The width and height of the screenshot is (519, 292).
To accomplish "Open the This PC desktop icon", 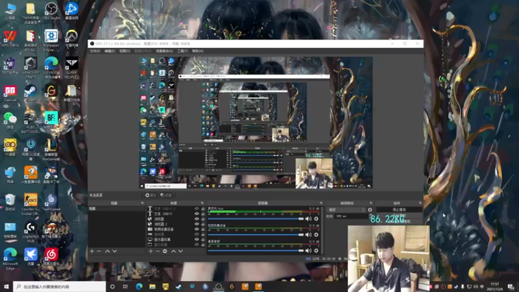I will click(10, 10).
